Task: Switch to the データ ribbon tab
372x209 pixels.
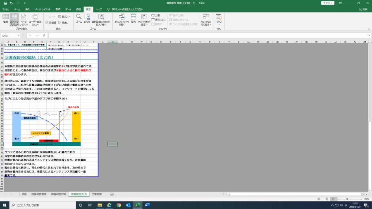Action: (x=68, y=9)
